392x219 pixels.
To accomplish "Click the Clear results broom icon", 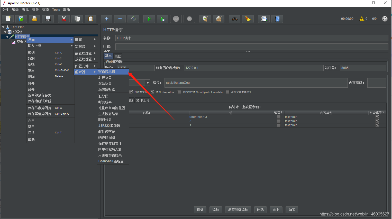I will pos(205,19).
